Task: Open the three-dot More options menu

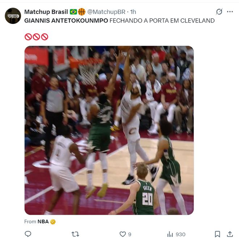Action: coord(230,12)
